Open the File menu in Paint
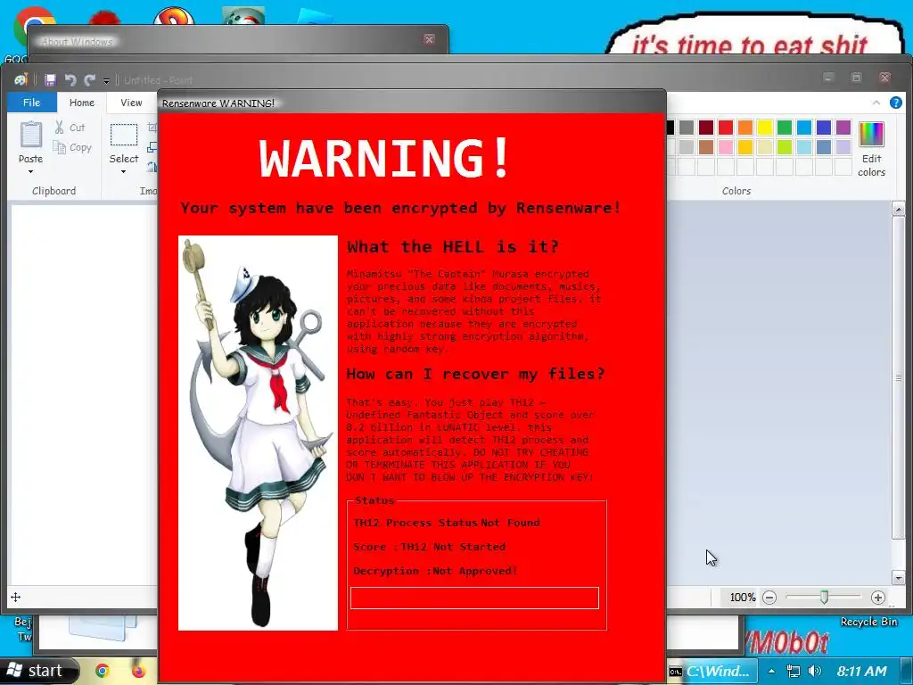 point(31,103)
